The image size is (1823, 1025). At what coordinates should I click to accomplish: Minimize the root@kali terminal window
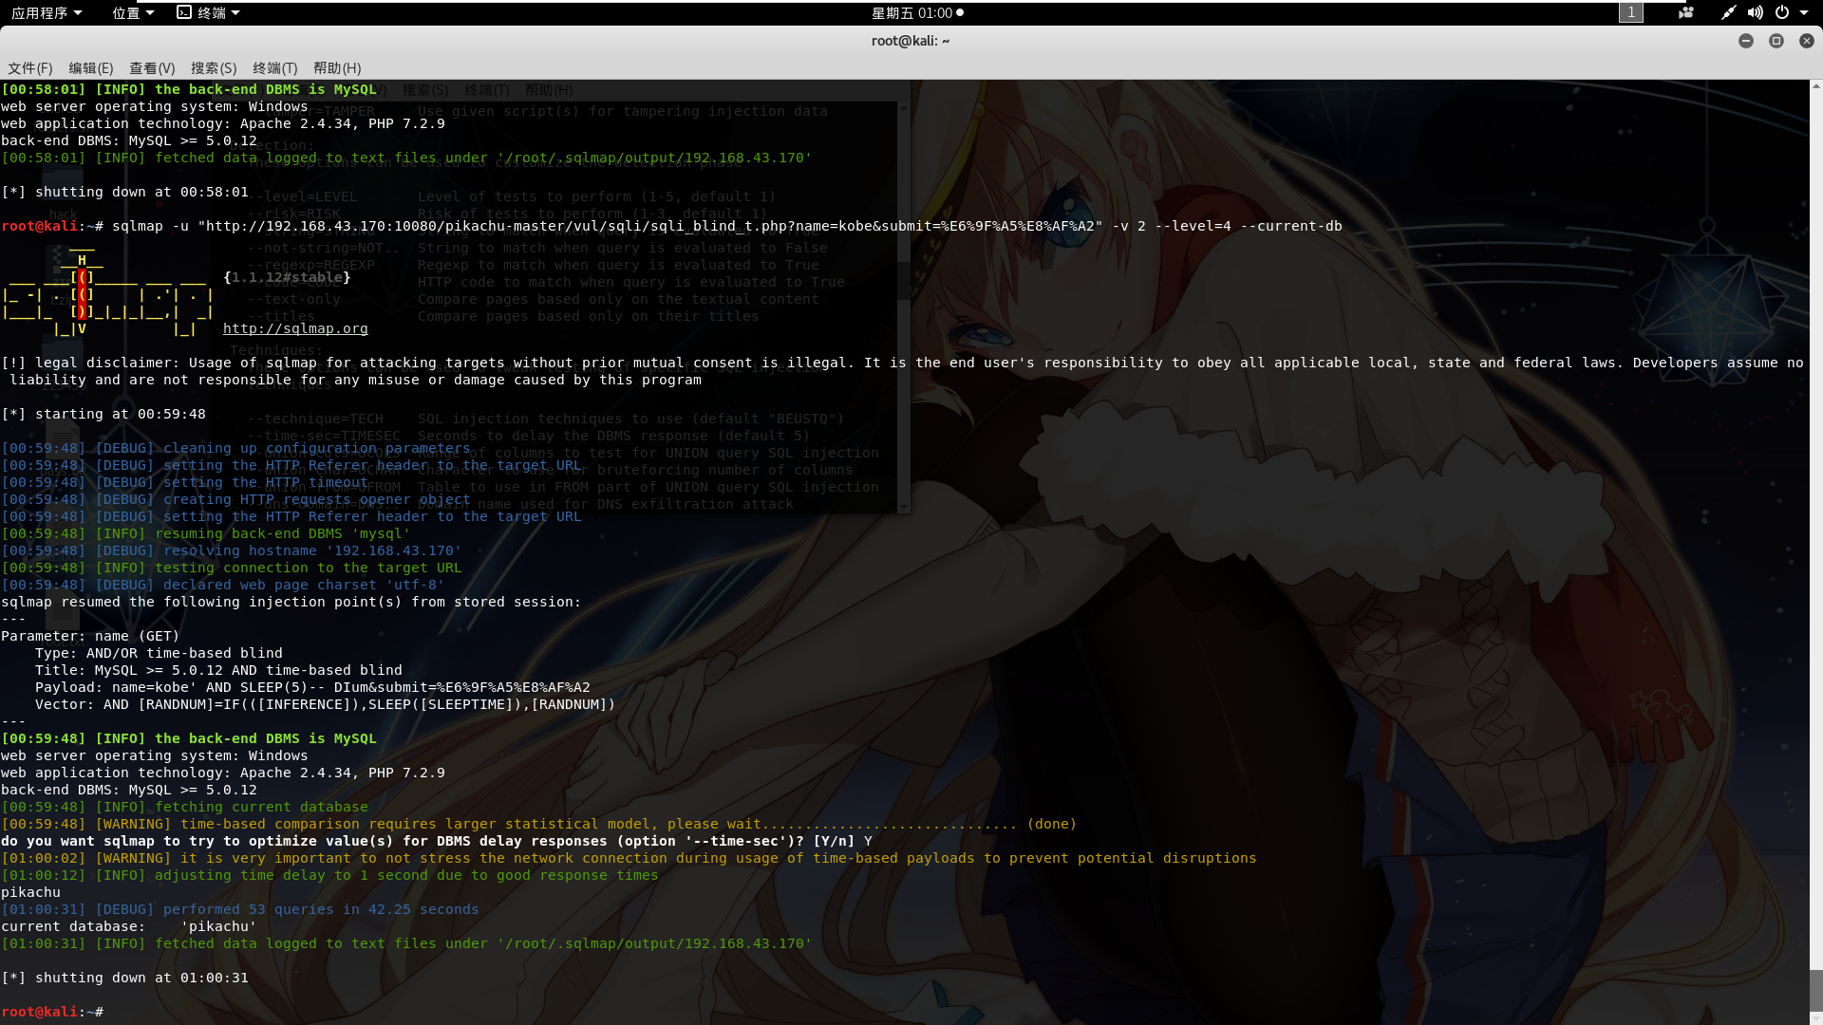click(x=1745, y=41)
